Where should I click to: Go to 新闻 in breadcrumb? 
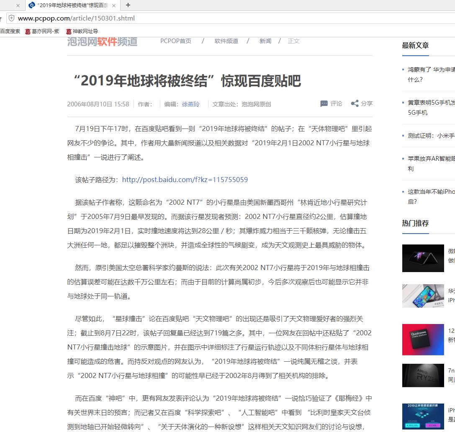pos(265,41)
